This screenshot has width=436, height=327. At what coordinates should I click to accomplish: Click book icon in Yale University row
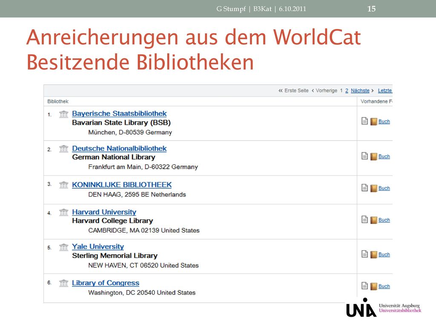374,255
